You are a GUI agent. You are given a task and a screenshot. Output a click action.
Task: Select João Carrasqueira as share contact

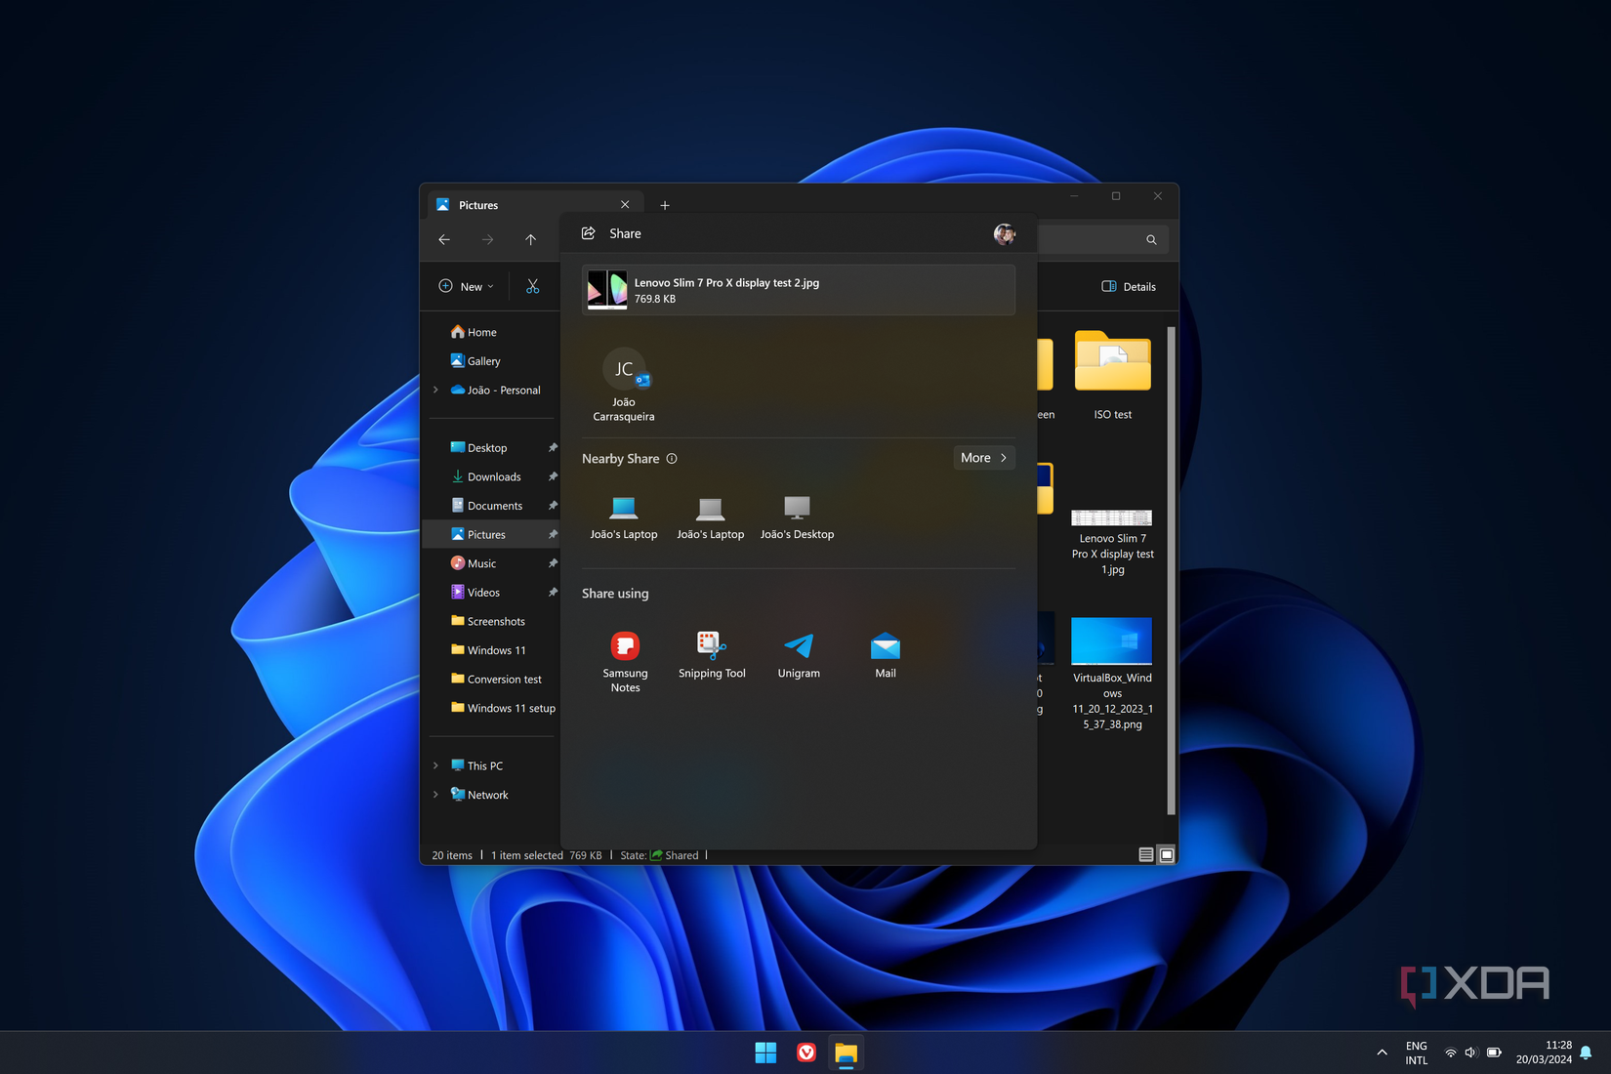(624, 381)
